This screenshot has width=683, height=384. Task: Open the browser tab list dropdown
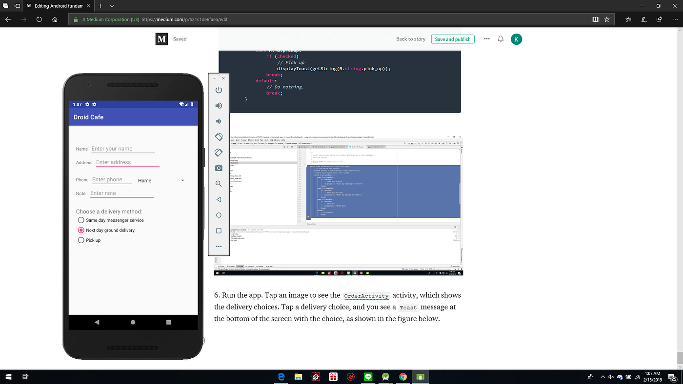click(x=111, y=7)
